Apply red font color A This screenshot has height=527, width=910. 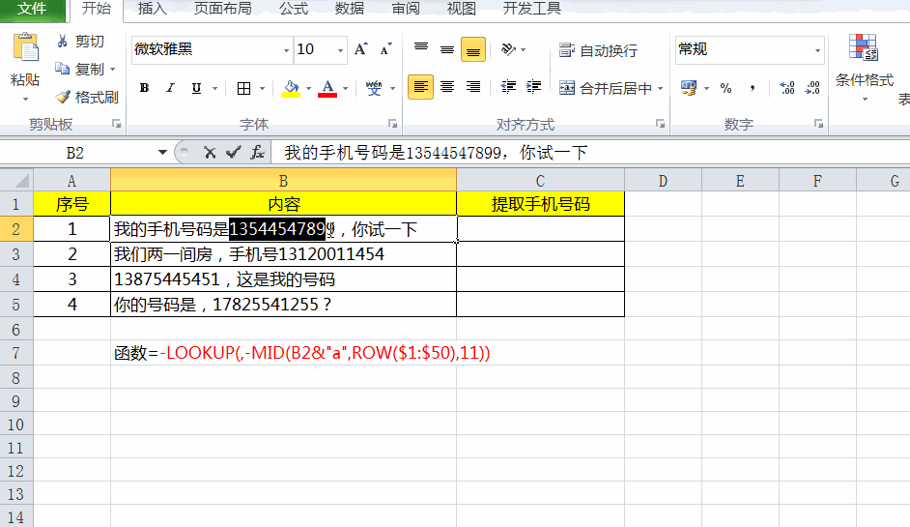(327, 88)
